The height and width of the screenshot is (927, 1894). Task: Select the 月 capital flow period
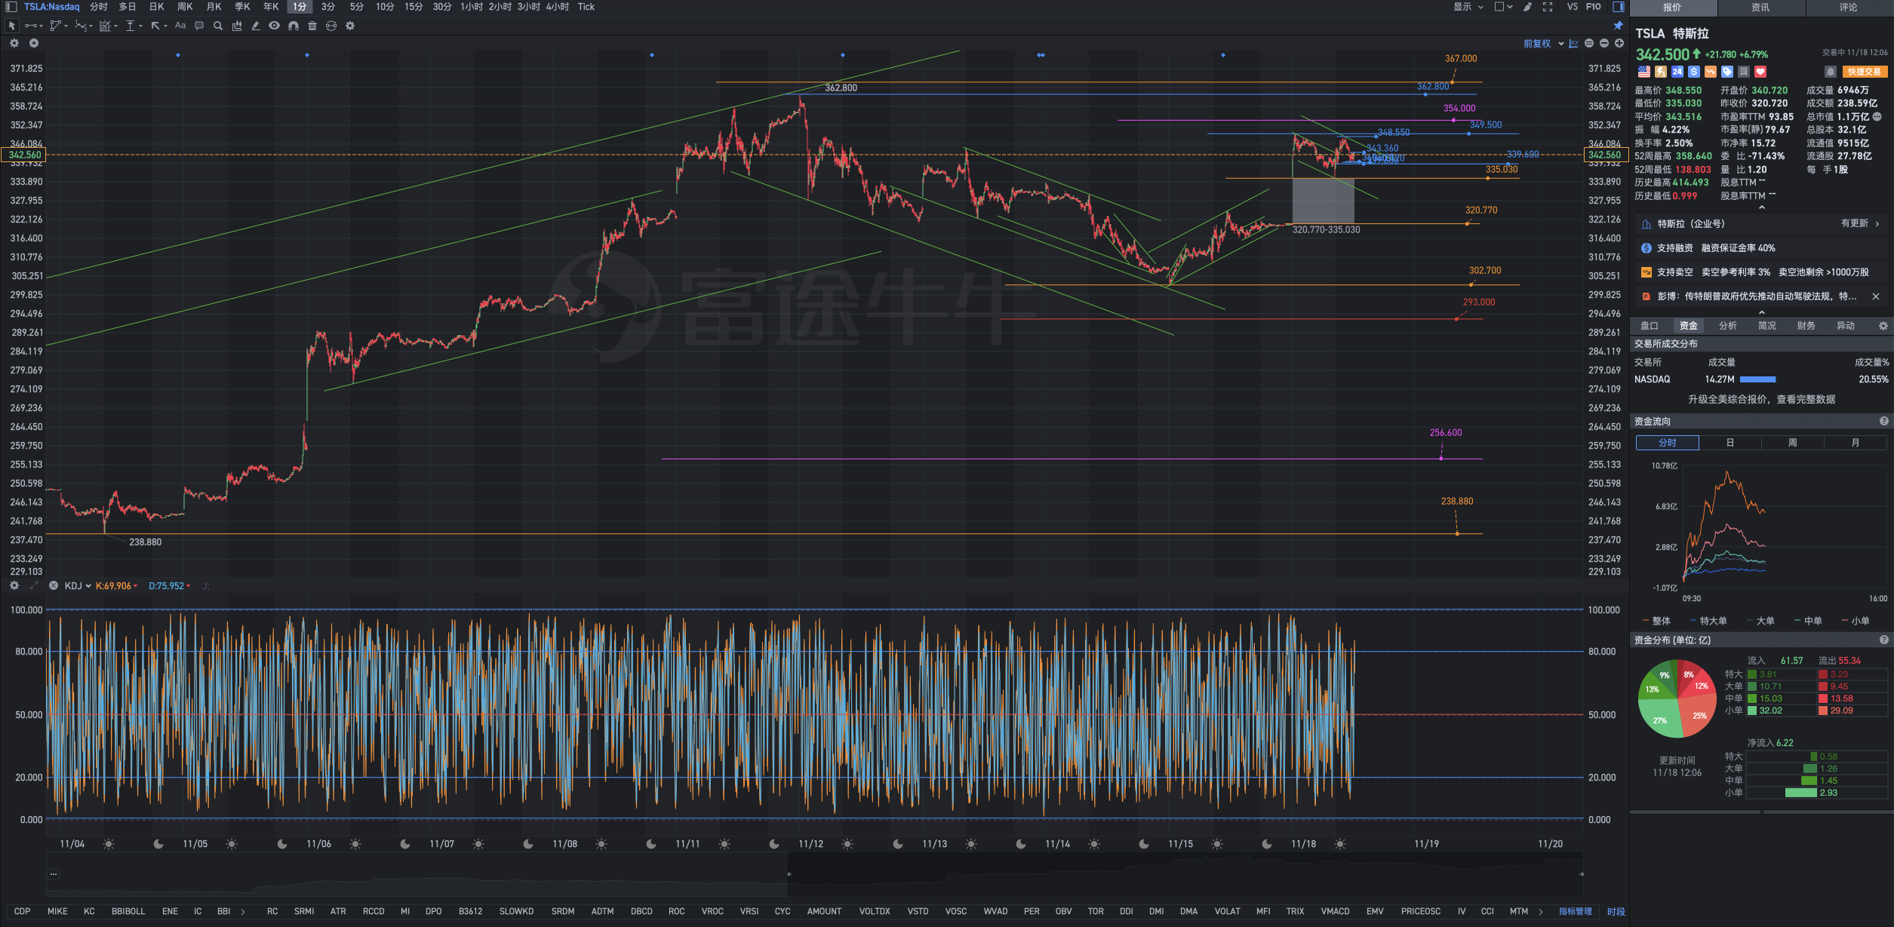1856,443
